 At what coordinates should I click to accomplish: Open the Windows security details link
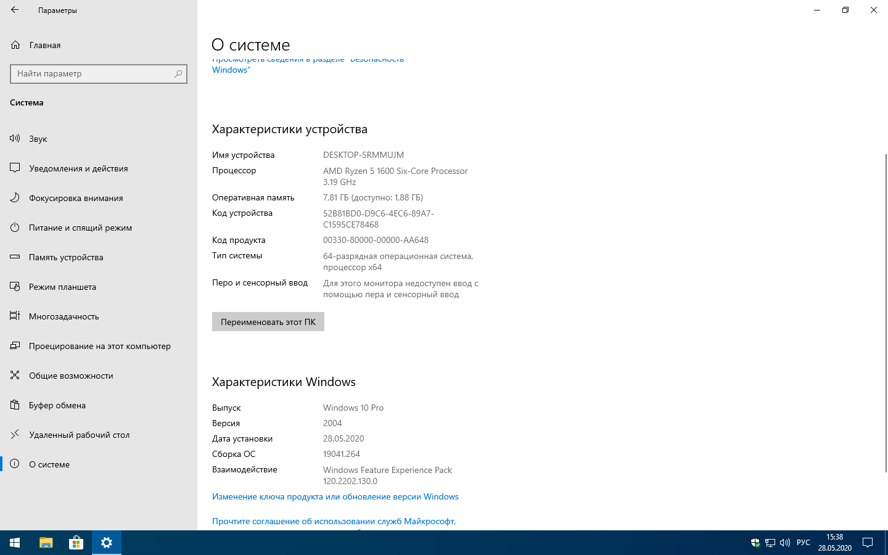click(308, 65)
